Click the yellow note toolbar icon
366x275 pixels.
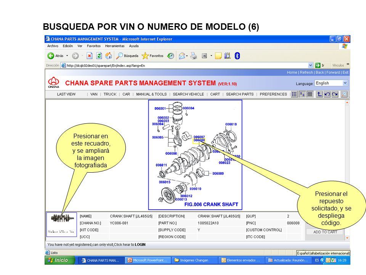click(218, 56)
